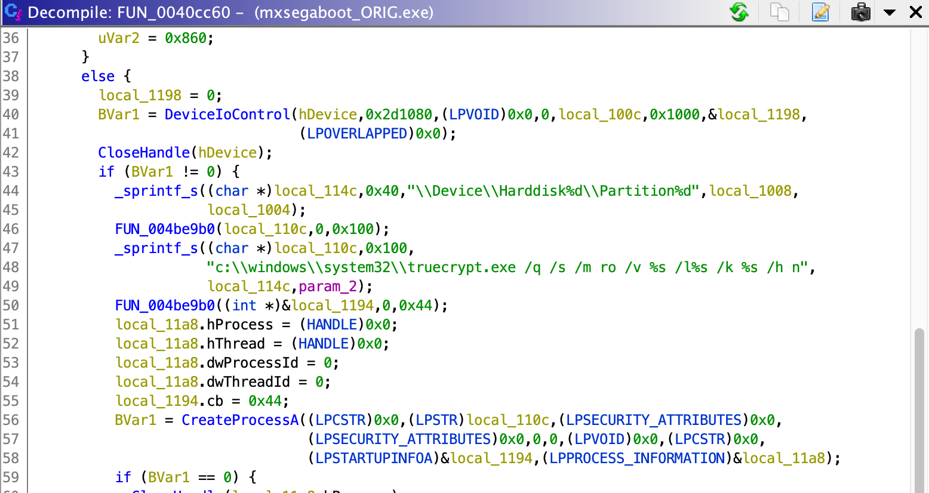929x493 pixels.
Task: Click the vertical scrollbar thumb
Action: [x=919, y=409]
